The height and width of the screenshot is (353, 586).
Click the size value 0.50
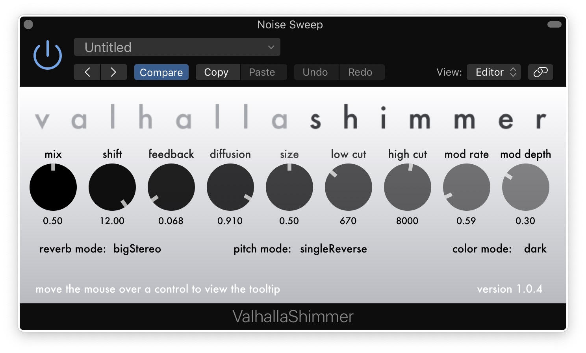[289, 221]
